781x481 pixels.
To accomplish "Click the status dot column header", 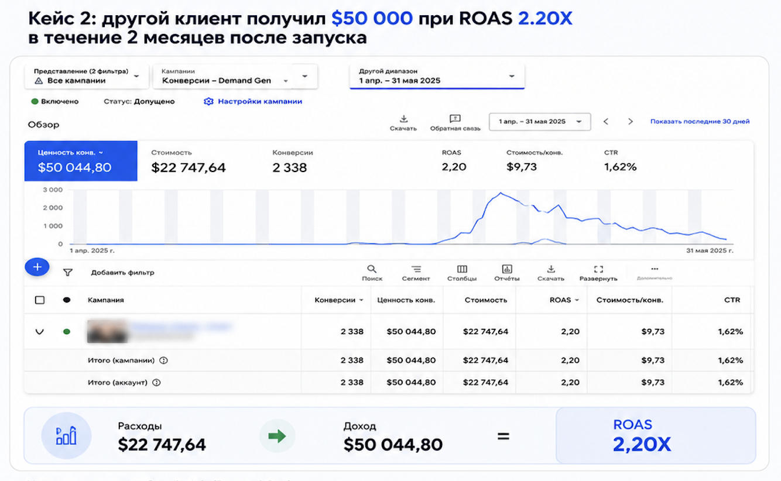I will 67,300.
